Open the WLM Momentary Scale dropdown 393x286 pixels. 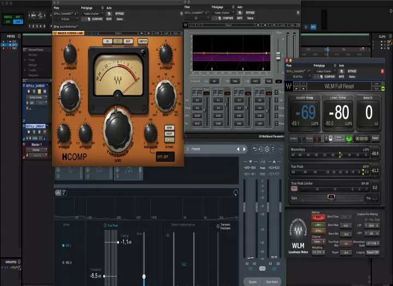pos(373,243)
